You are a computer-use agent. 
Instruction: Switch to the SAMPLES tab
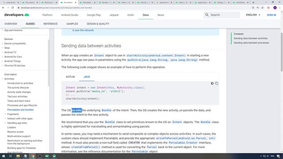[x=72, y=24]
